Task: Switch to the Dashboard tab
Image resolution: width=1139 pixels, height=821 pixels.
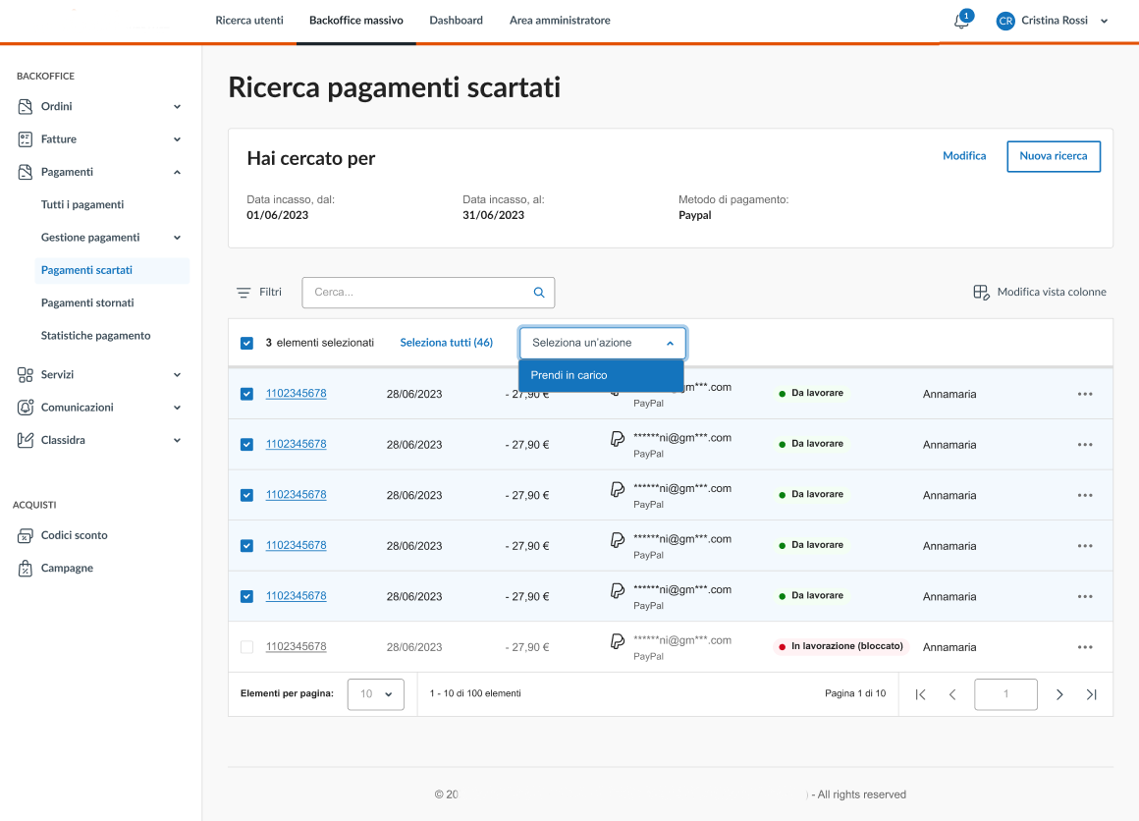Action: pyautogui.click(x=456, y=21)
